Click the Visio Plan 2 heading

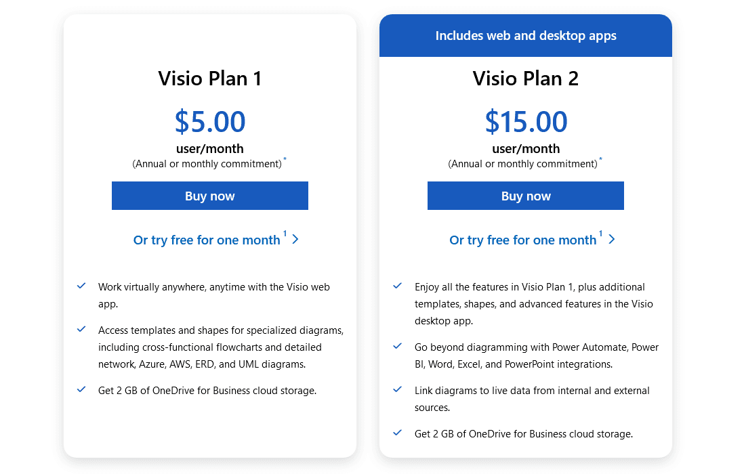[x=526, y=79]
